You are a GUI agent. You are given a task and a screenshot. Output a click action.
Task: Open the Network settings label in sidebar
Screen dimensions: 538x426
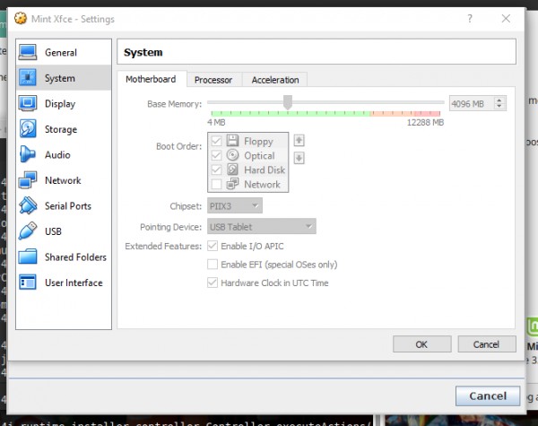[x=63, y=180]
